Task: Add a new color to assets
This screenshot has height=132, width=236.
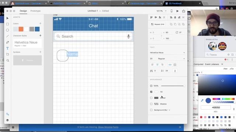Action: [40, 23]
